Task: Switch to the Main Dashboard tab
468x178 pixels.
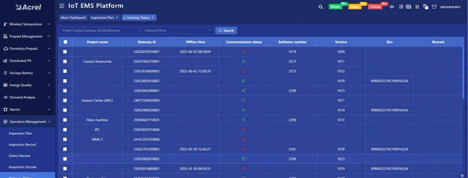Action: [73, 18]
